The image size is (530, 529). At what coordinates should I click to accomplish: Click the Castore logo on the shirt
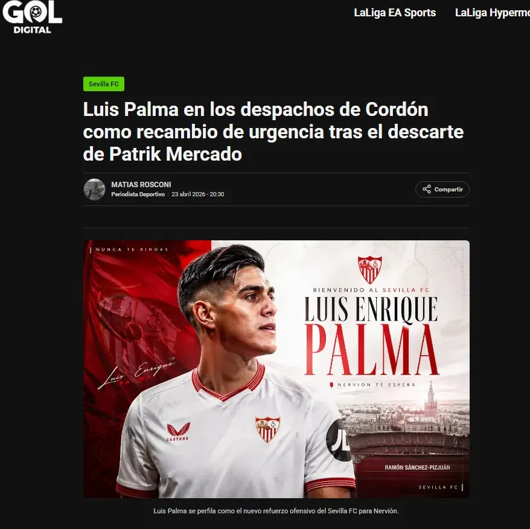point(178,432)
